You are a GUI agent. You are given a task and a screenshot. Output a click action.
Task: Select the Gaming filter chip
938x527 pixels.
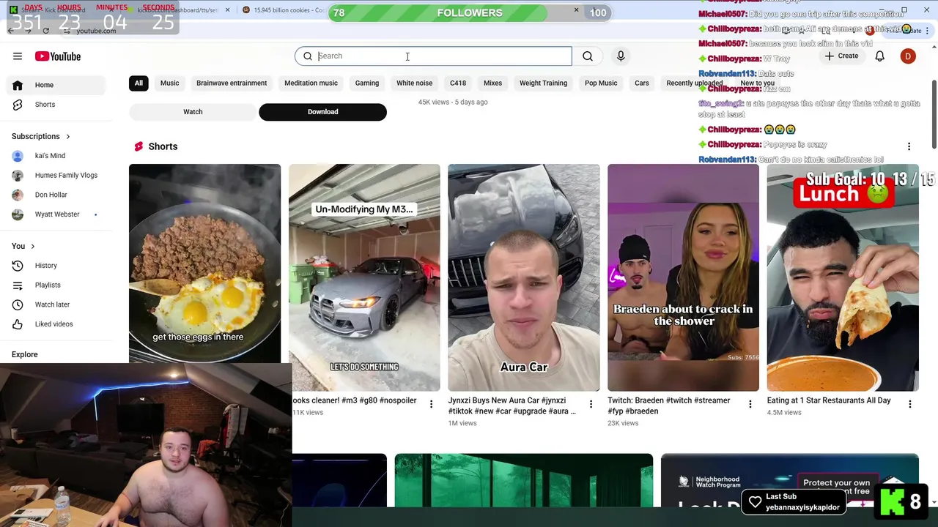(367, 83)
